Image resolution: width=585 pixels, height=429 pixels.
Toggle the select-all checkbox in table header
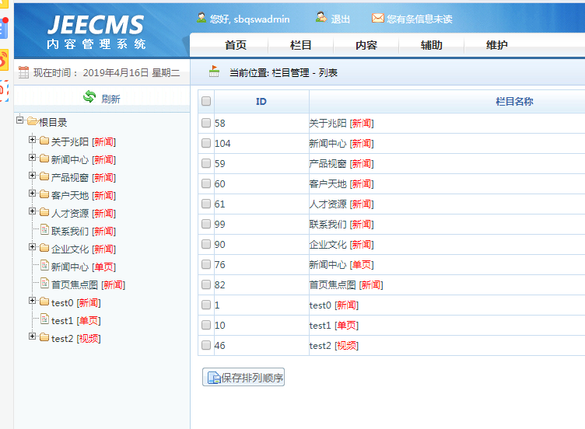[x=206, y=101]
